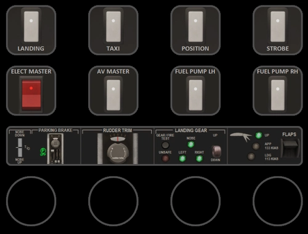This screenshot has width=308, height=234.
Task: Click the green flaps UP indicator light
Action: (x=259, y=135)
